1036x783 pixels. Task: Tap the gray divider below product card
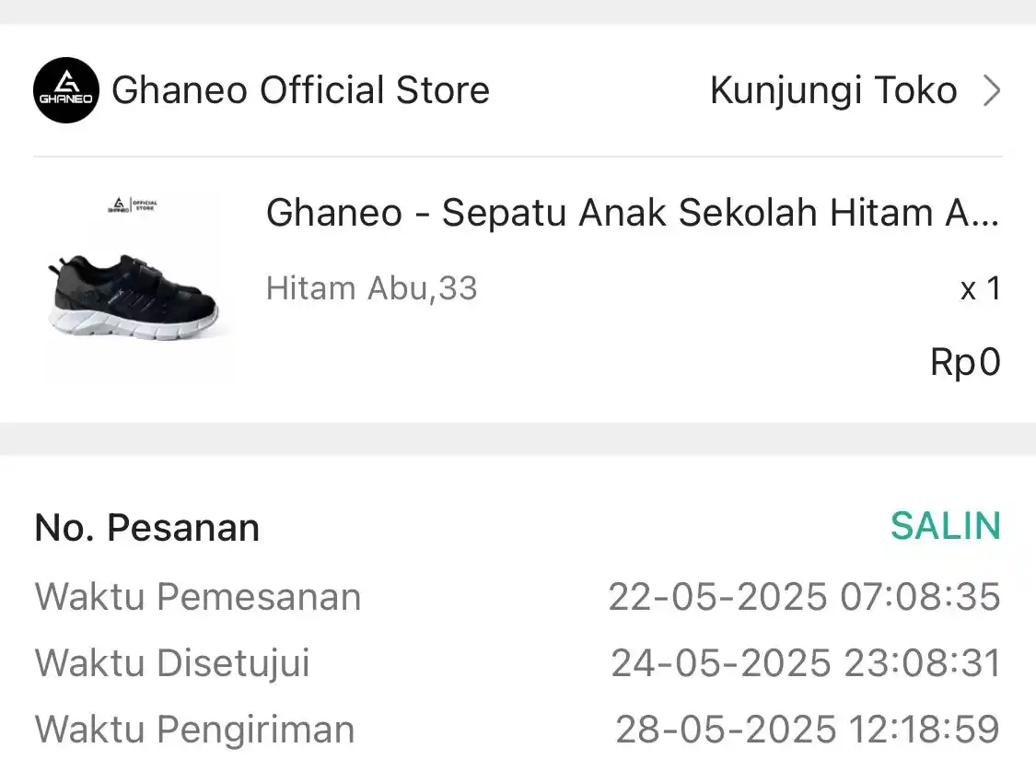(x=518, y=438)
